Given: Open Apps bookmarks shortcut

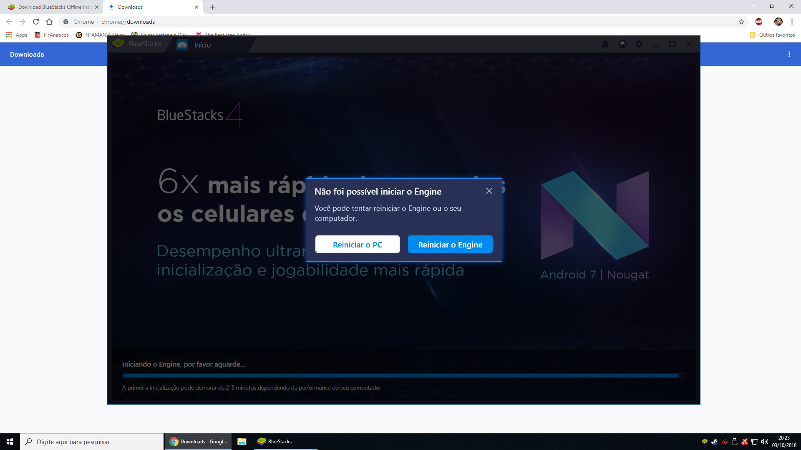Looking at the screenshot, I should [x=17, y=35].
